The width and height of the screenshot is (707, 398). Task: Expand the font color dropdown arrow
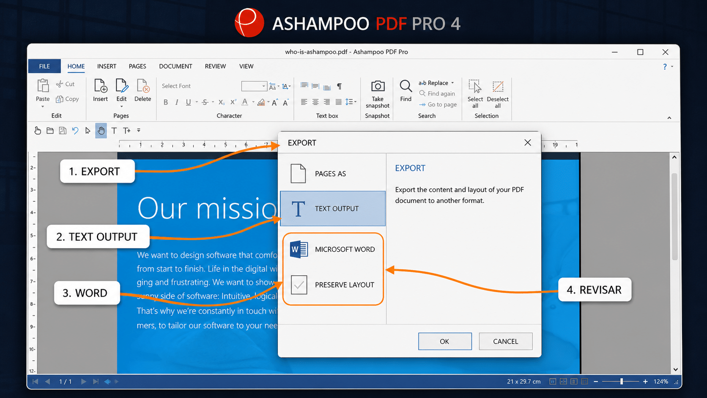(x=253, y=102)
